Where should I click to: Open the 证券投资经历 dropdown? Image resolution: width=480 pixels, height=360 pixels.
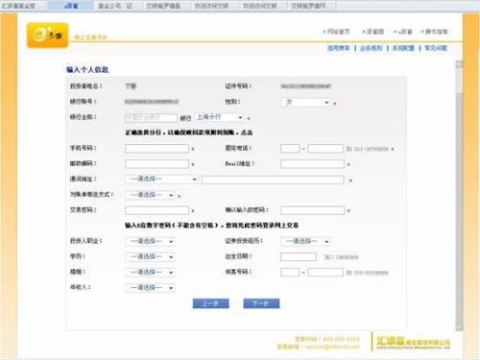pyautogui.click(x=305, y=241)
